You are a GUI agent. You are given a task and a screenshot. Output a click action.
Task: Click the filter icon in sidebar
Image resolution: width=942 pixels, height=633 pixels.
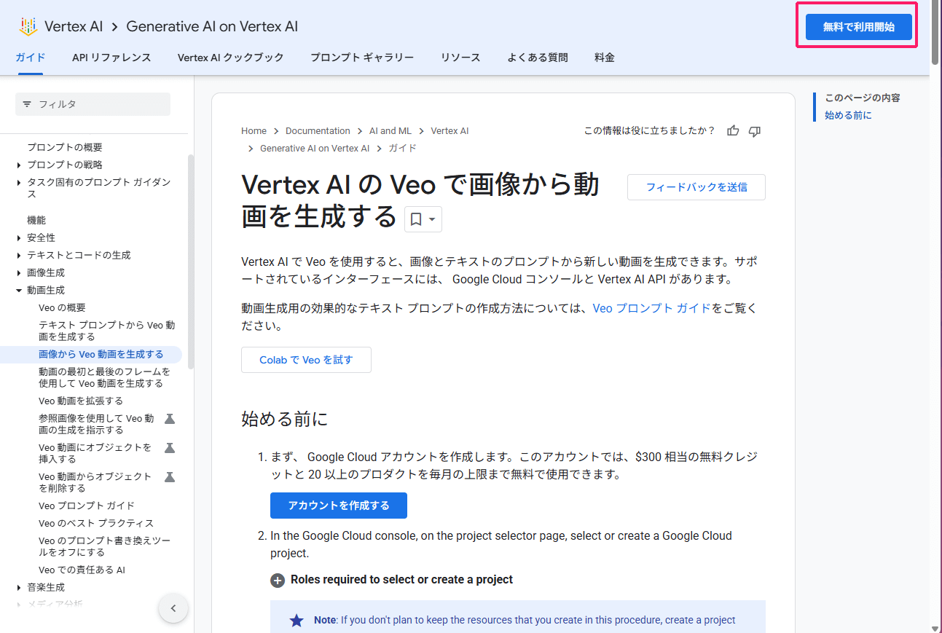coord(27,104)
